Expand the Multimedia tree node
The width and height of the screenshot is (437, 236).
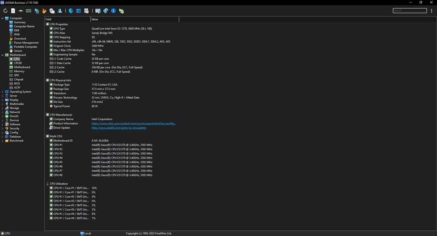tap(3, 104)
